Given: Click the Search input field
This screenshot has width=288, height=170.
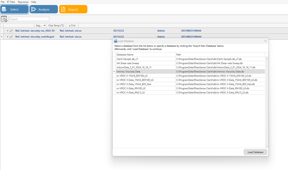Looking at the screenshot, I should pos(29,19).
